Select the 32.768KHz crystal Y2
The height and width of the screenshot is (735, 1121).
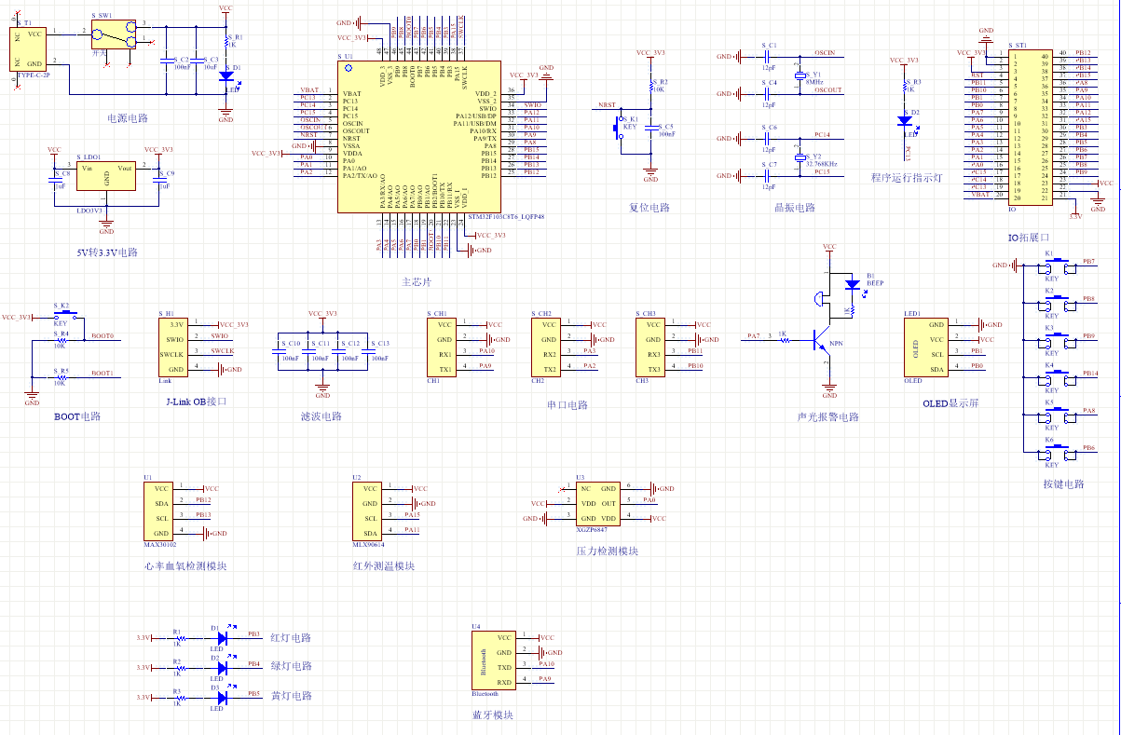click(x=799, y=159)
